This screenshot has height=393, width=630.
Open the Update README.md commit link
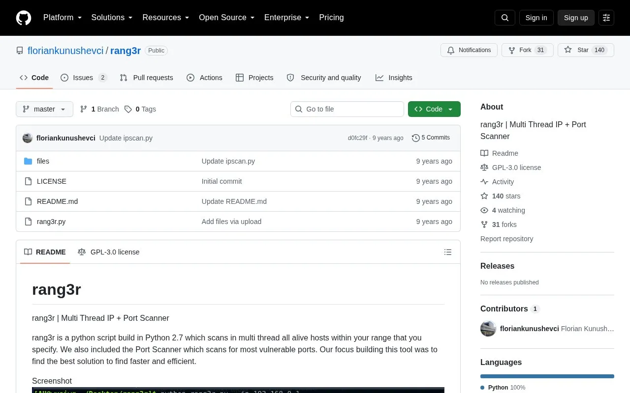pos(234,201)
